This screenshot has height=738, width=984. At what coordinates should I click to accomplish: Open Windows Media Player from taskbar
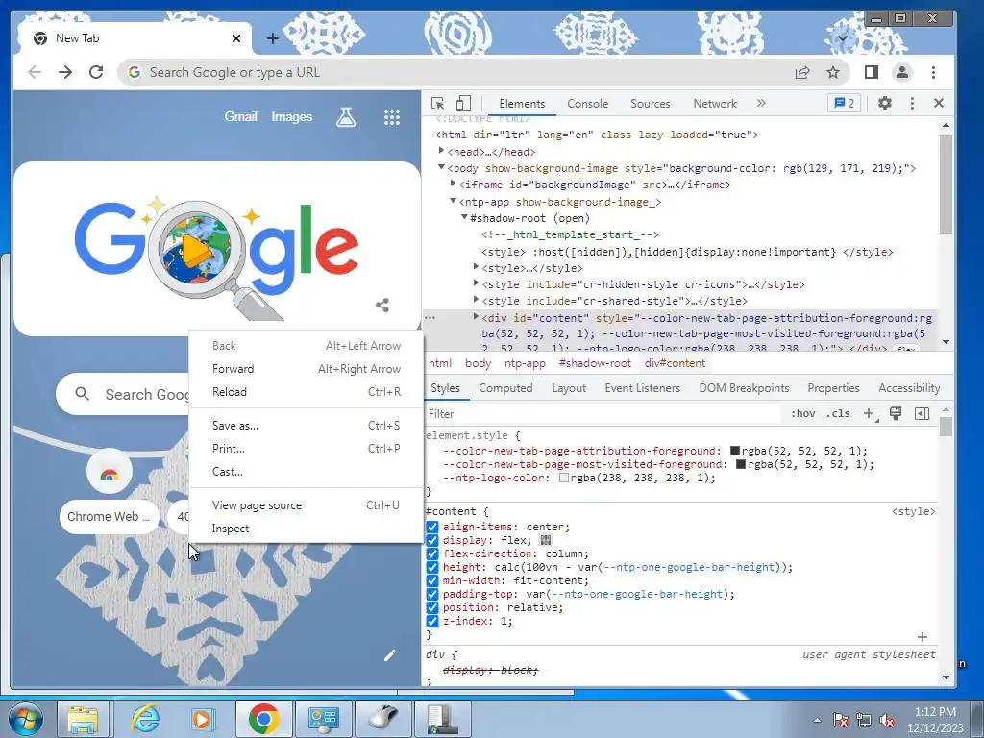tap(204, 719)
